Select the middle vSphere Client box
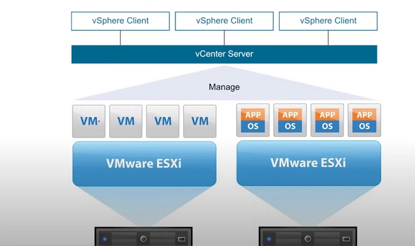The width and height of the screenshot is (415, 246). tap(224, 21)
